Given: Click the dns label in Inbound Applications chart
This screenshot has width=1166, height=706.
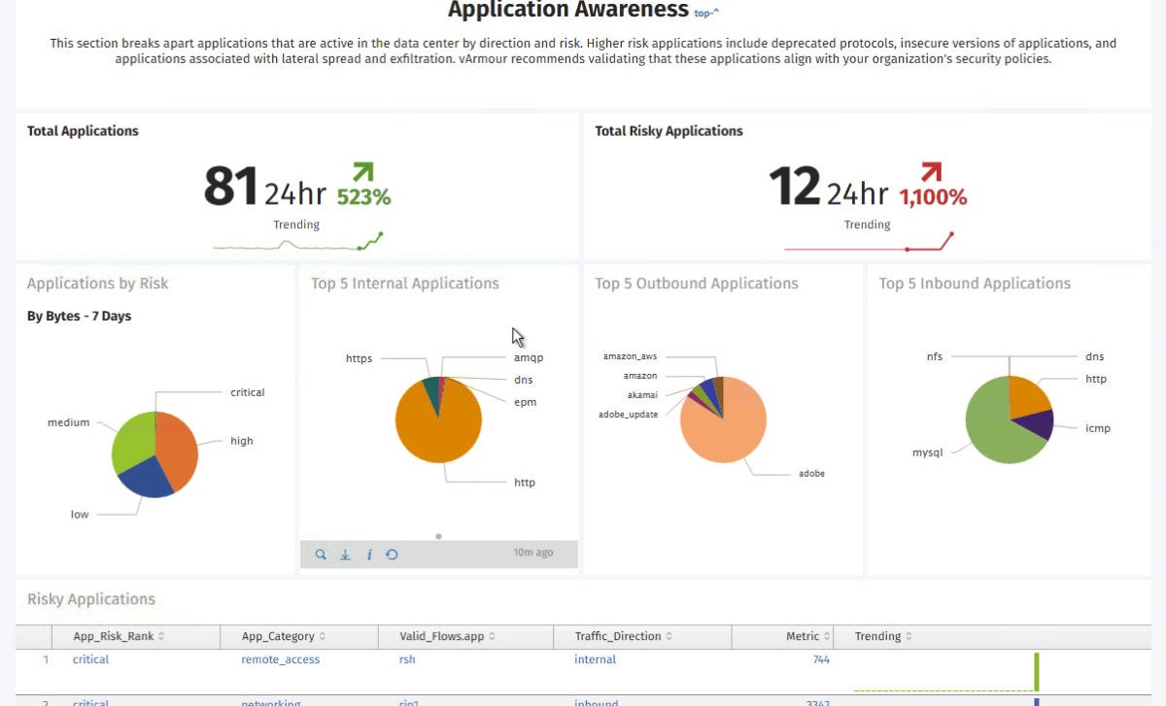Looking at the screenshot, I should coord(1094,356).
